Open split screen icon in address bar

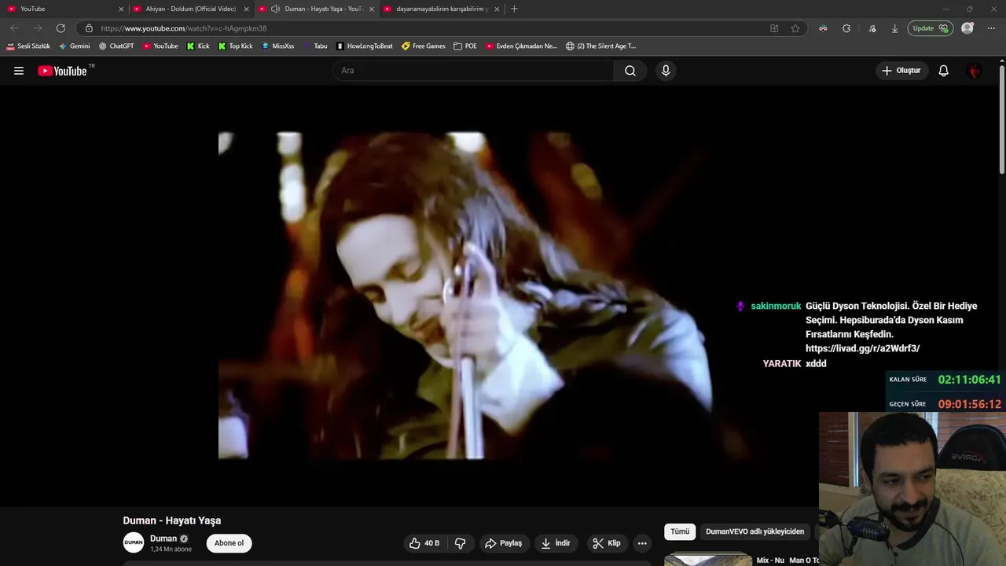774,28
